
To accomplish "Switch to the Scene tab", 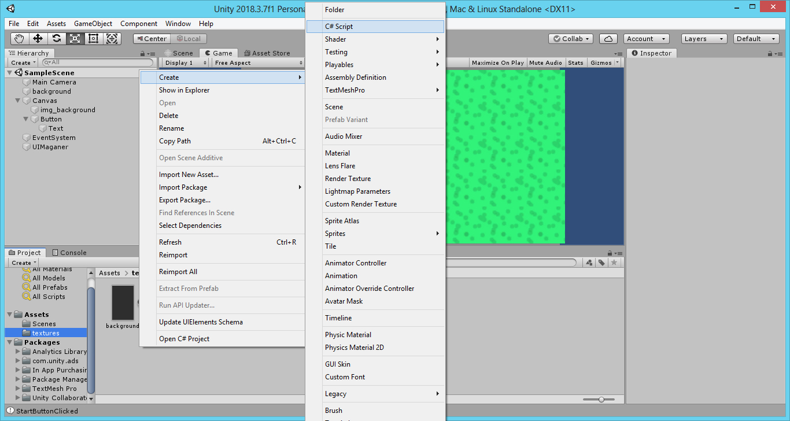I will click(x=178, y=53).
